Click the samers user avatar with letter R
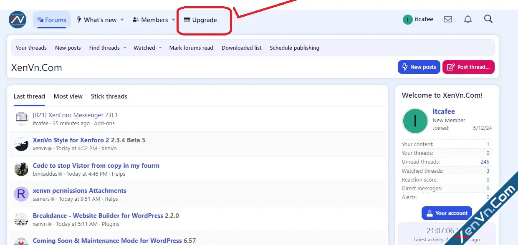This screenshot has height=245, width=518. tap(21, 194)
